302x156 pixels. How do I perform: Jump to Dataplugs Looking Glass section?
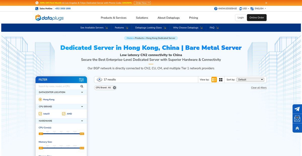tap(148, 28)
